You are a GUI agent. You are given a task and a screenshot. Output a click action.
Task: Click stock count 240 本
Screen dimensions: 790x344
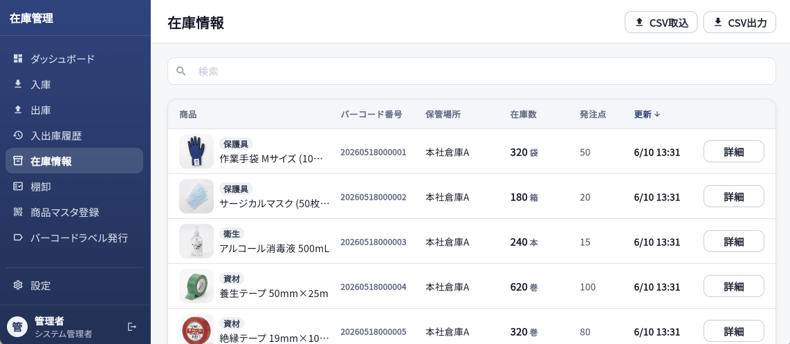pos(524,242)
